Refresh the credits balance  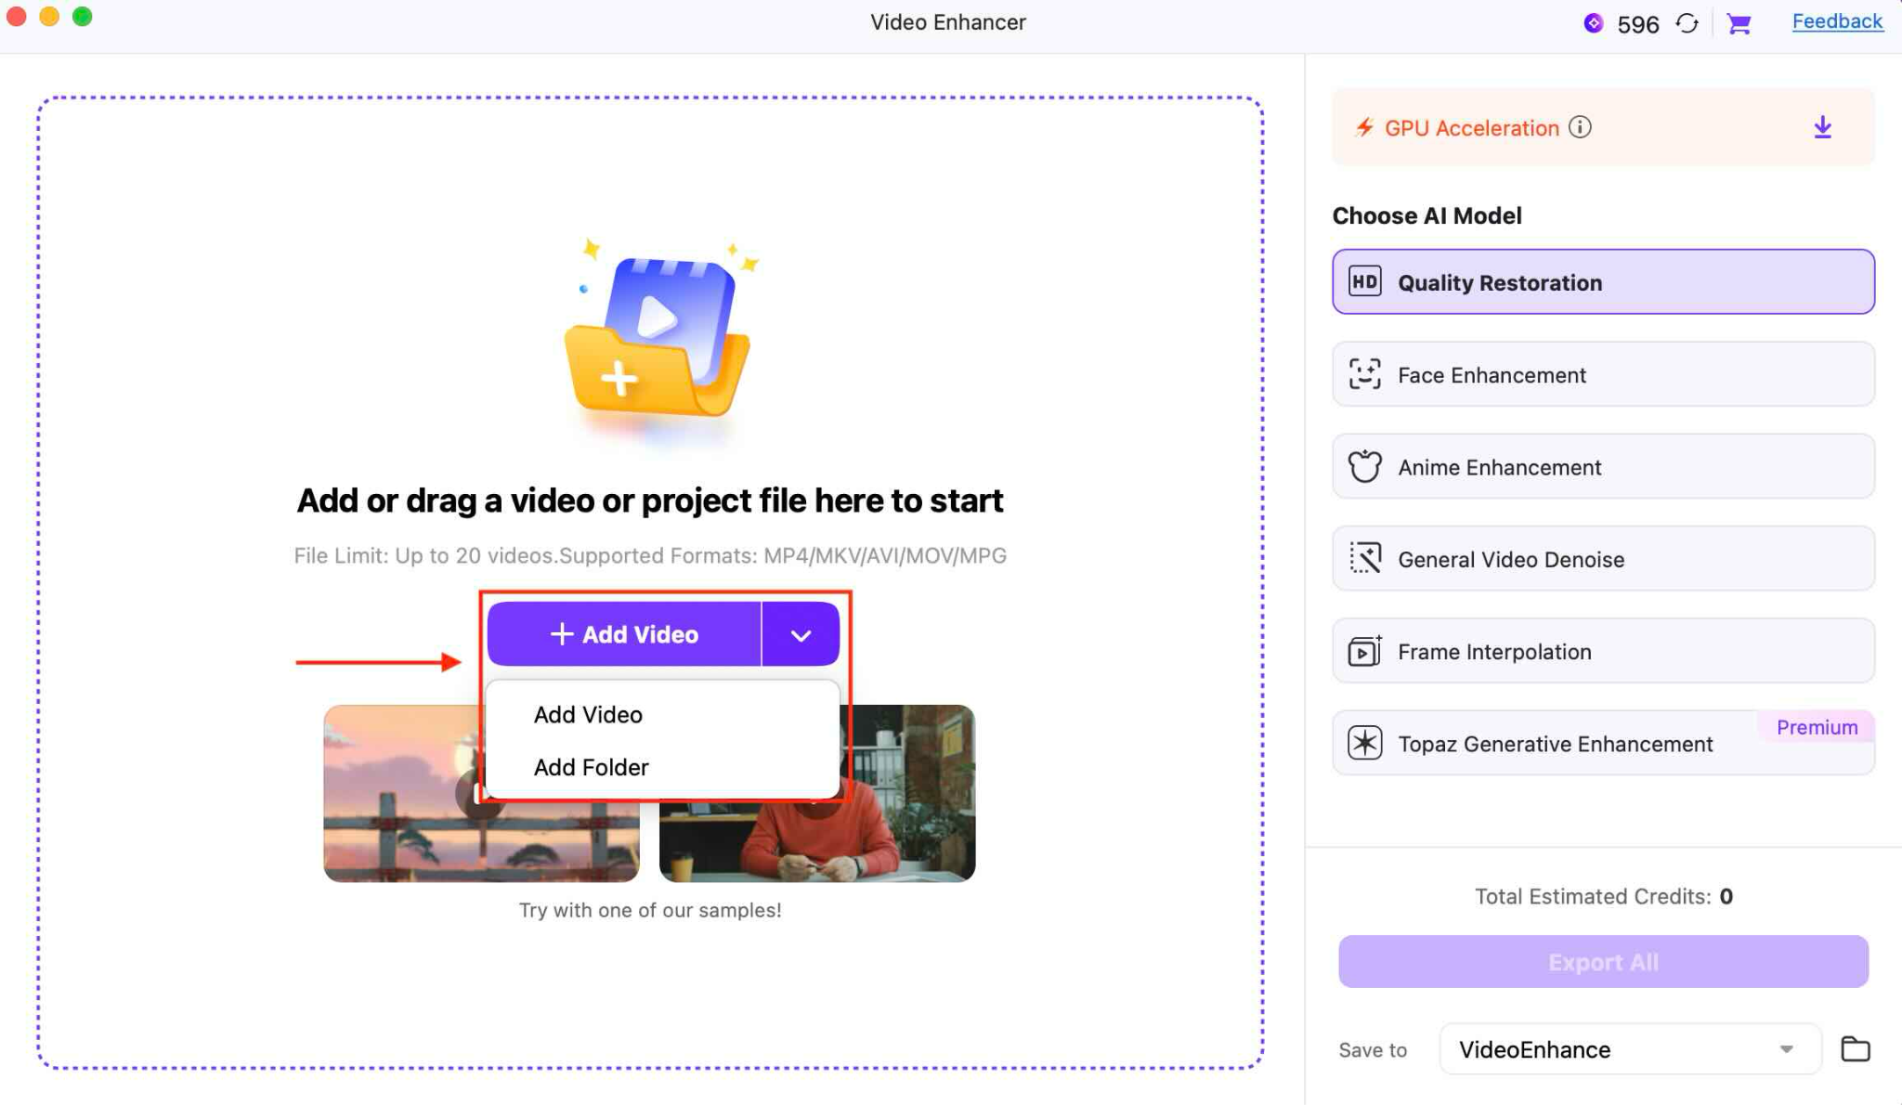pyautogui.click(x=1689, y=24)
